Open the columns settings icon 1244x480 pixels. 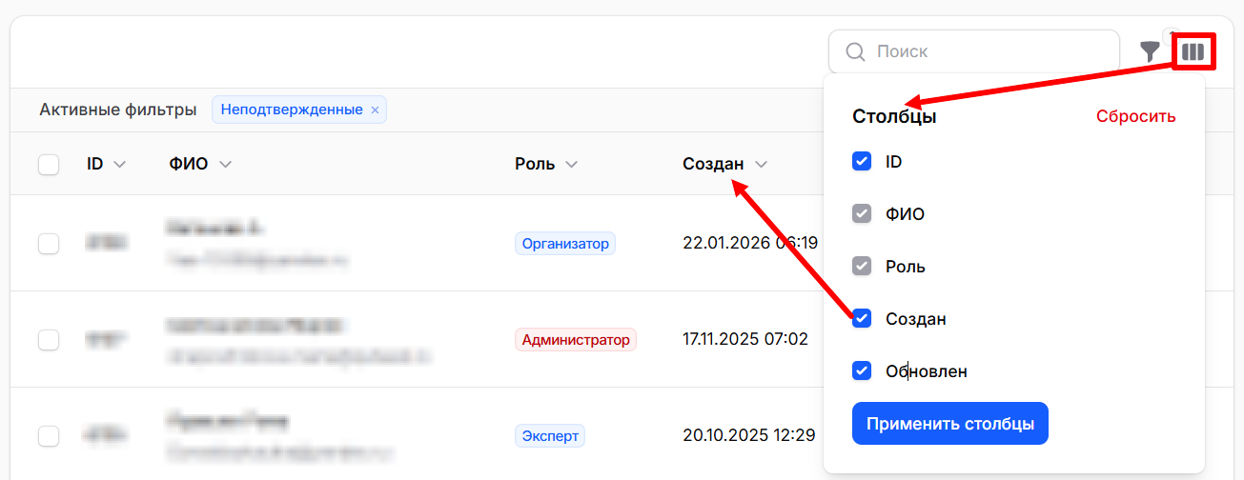click(1193, 51)
